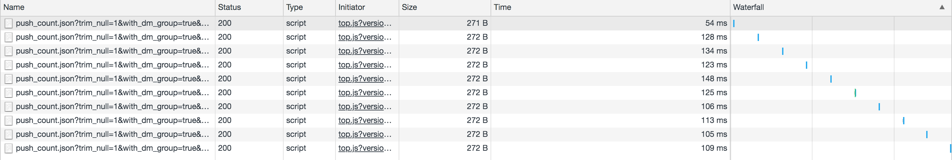Click the file icon in the 128 ms row

pyautogui.click(x=9, y=37)
